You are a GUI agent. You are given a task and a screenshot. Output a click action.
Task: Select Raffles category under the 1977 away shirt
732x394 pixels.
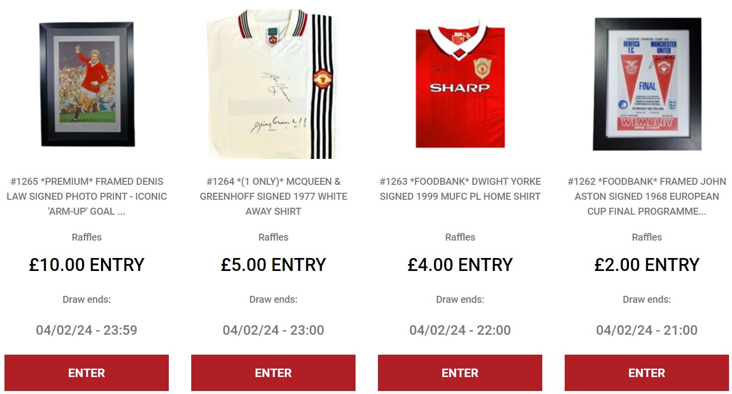tap(273, 237)
